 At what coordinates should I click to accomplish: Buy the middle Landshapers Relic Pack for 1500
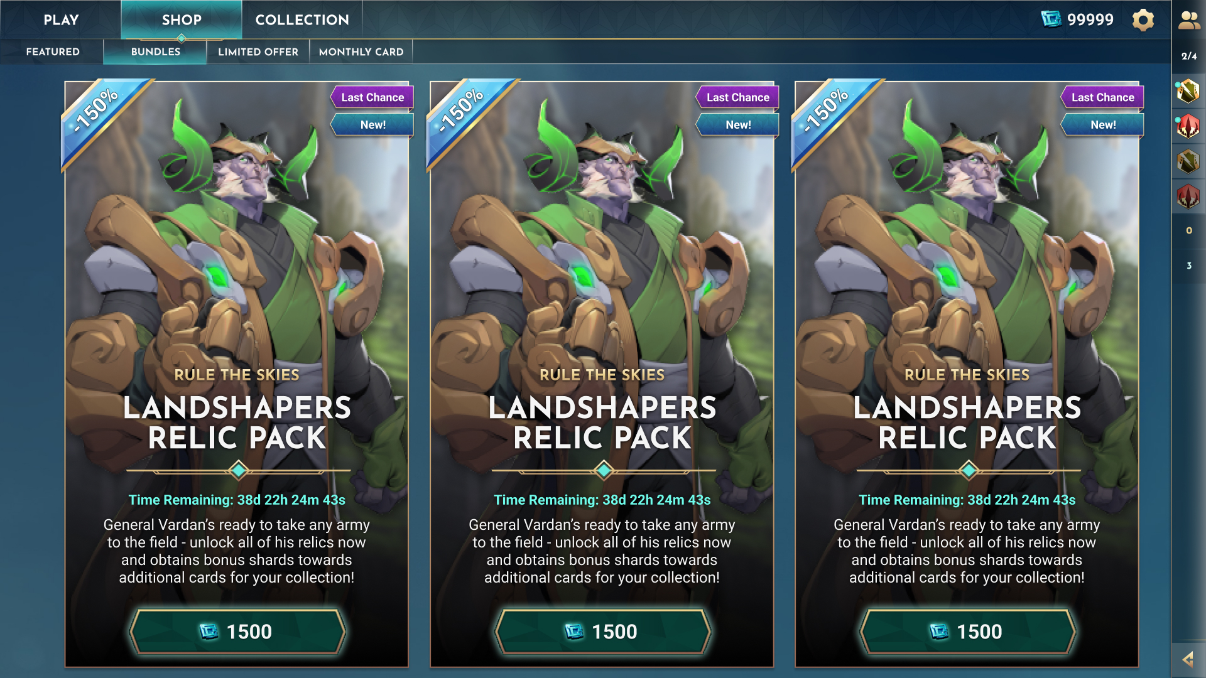pos(602,632)
